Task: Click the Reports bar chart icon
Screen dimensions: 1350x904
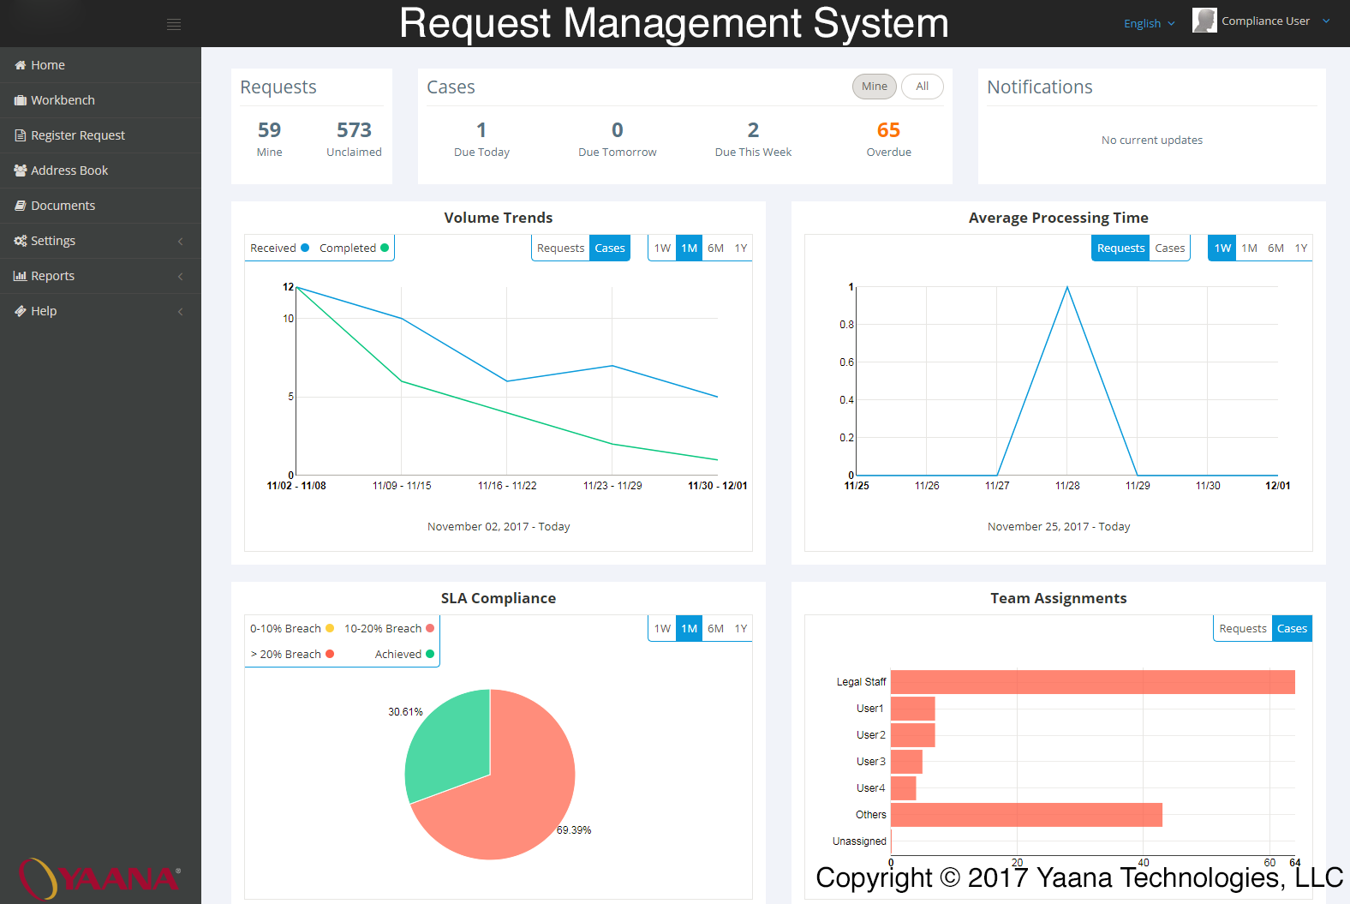Action: 21,276
